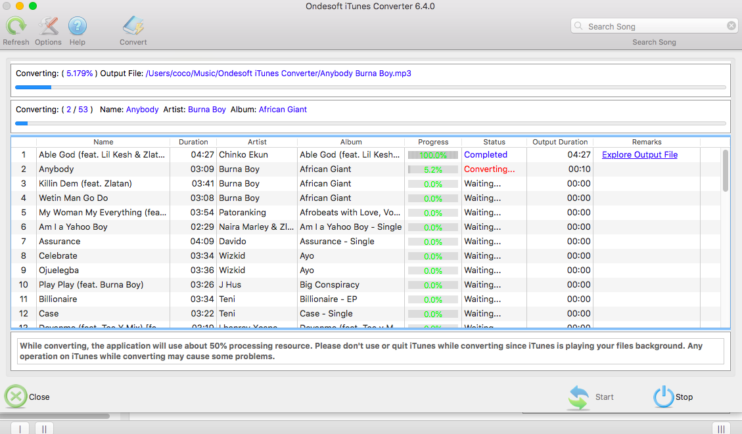This screenshot has width=742, height=434.
Task: Sort by the Artist column header
Action: (x=257, y=142)
